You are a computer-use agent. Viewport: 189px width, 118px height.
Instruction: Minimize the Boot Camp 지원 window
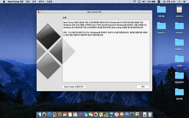coord(41,12)
